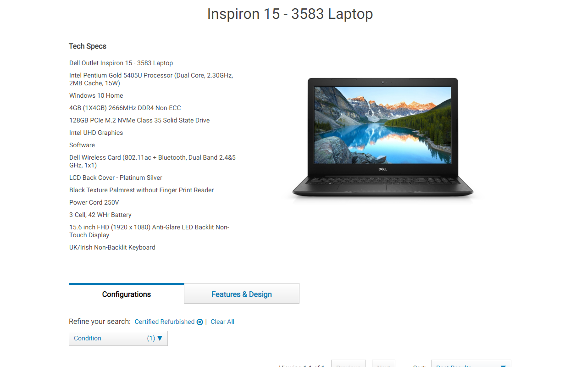Viewport: 587px width, 367px height.
Task: Click the webcam dot on the laptop image
Action: (x=383, y=82)
